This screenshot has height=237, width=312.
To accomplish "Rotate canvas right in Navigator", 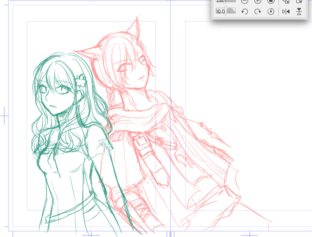I will point(258,12).
